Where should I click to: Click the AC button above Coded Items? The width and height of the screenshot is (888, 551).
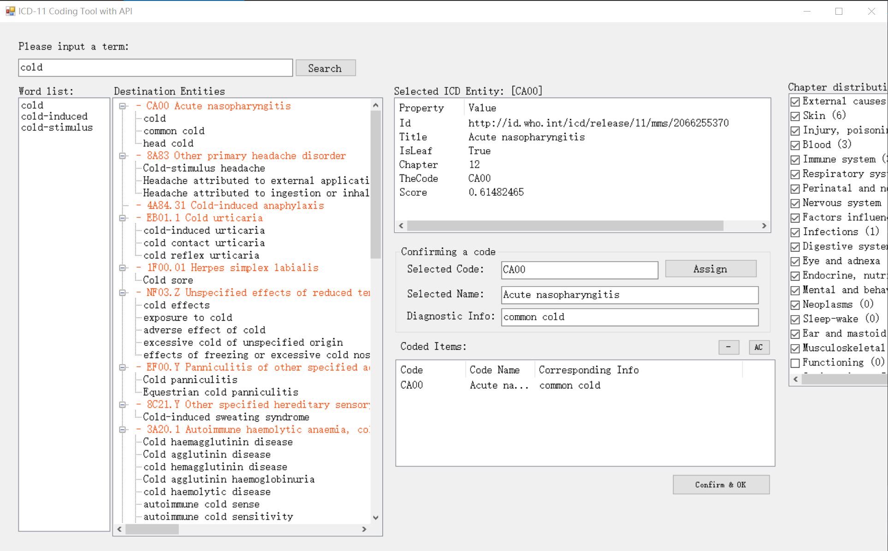tap(759, 347)
